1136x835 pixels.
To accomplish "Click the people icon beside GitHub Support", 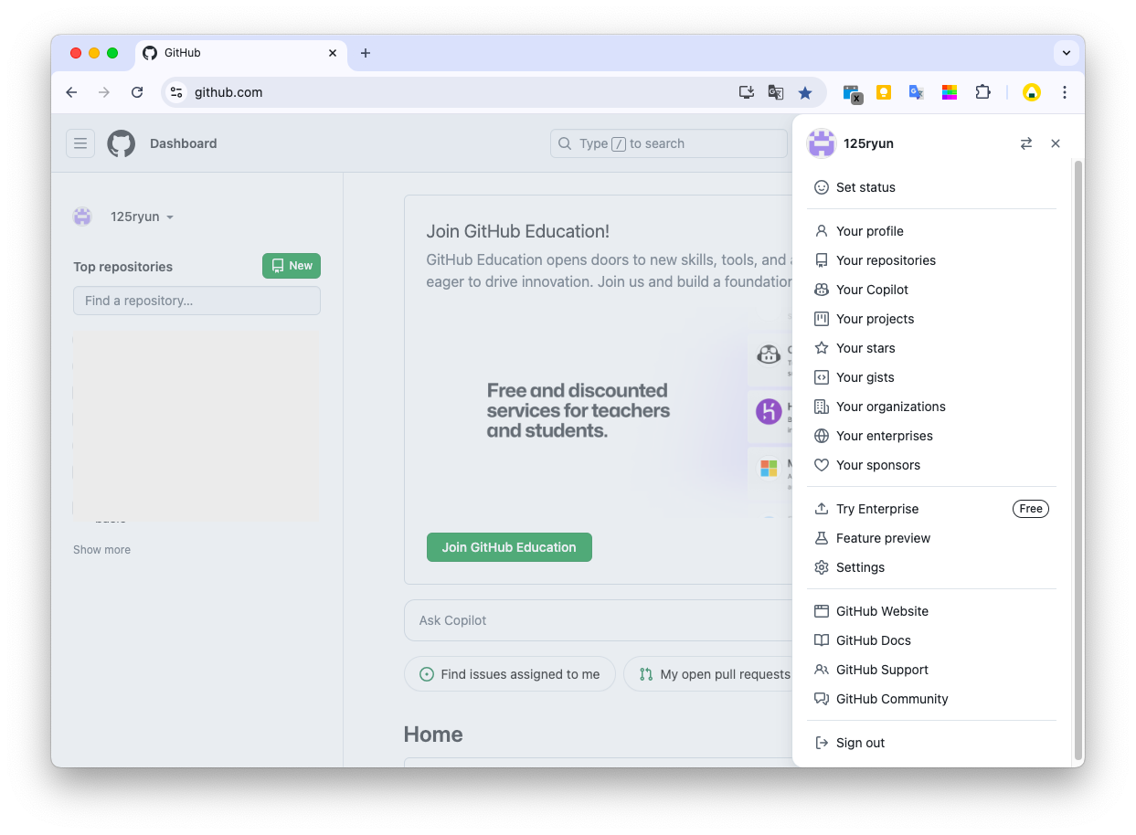I will 822,670.
